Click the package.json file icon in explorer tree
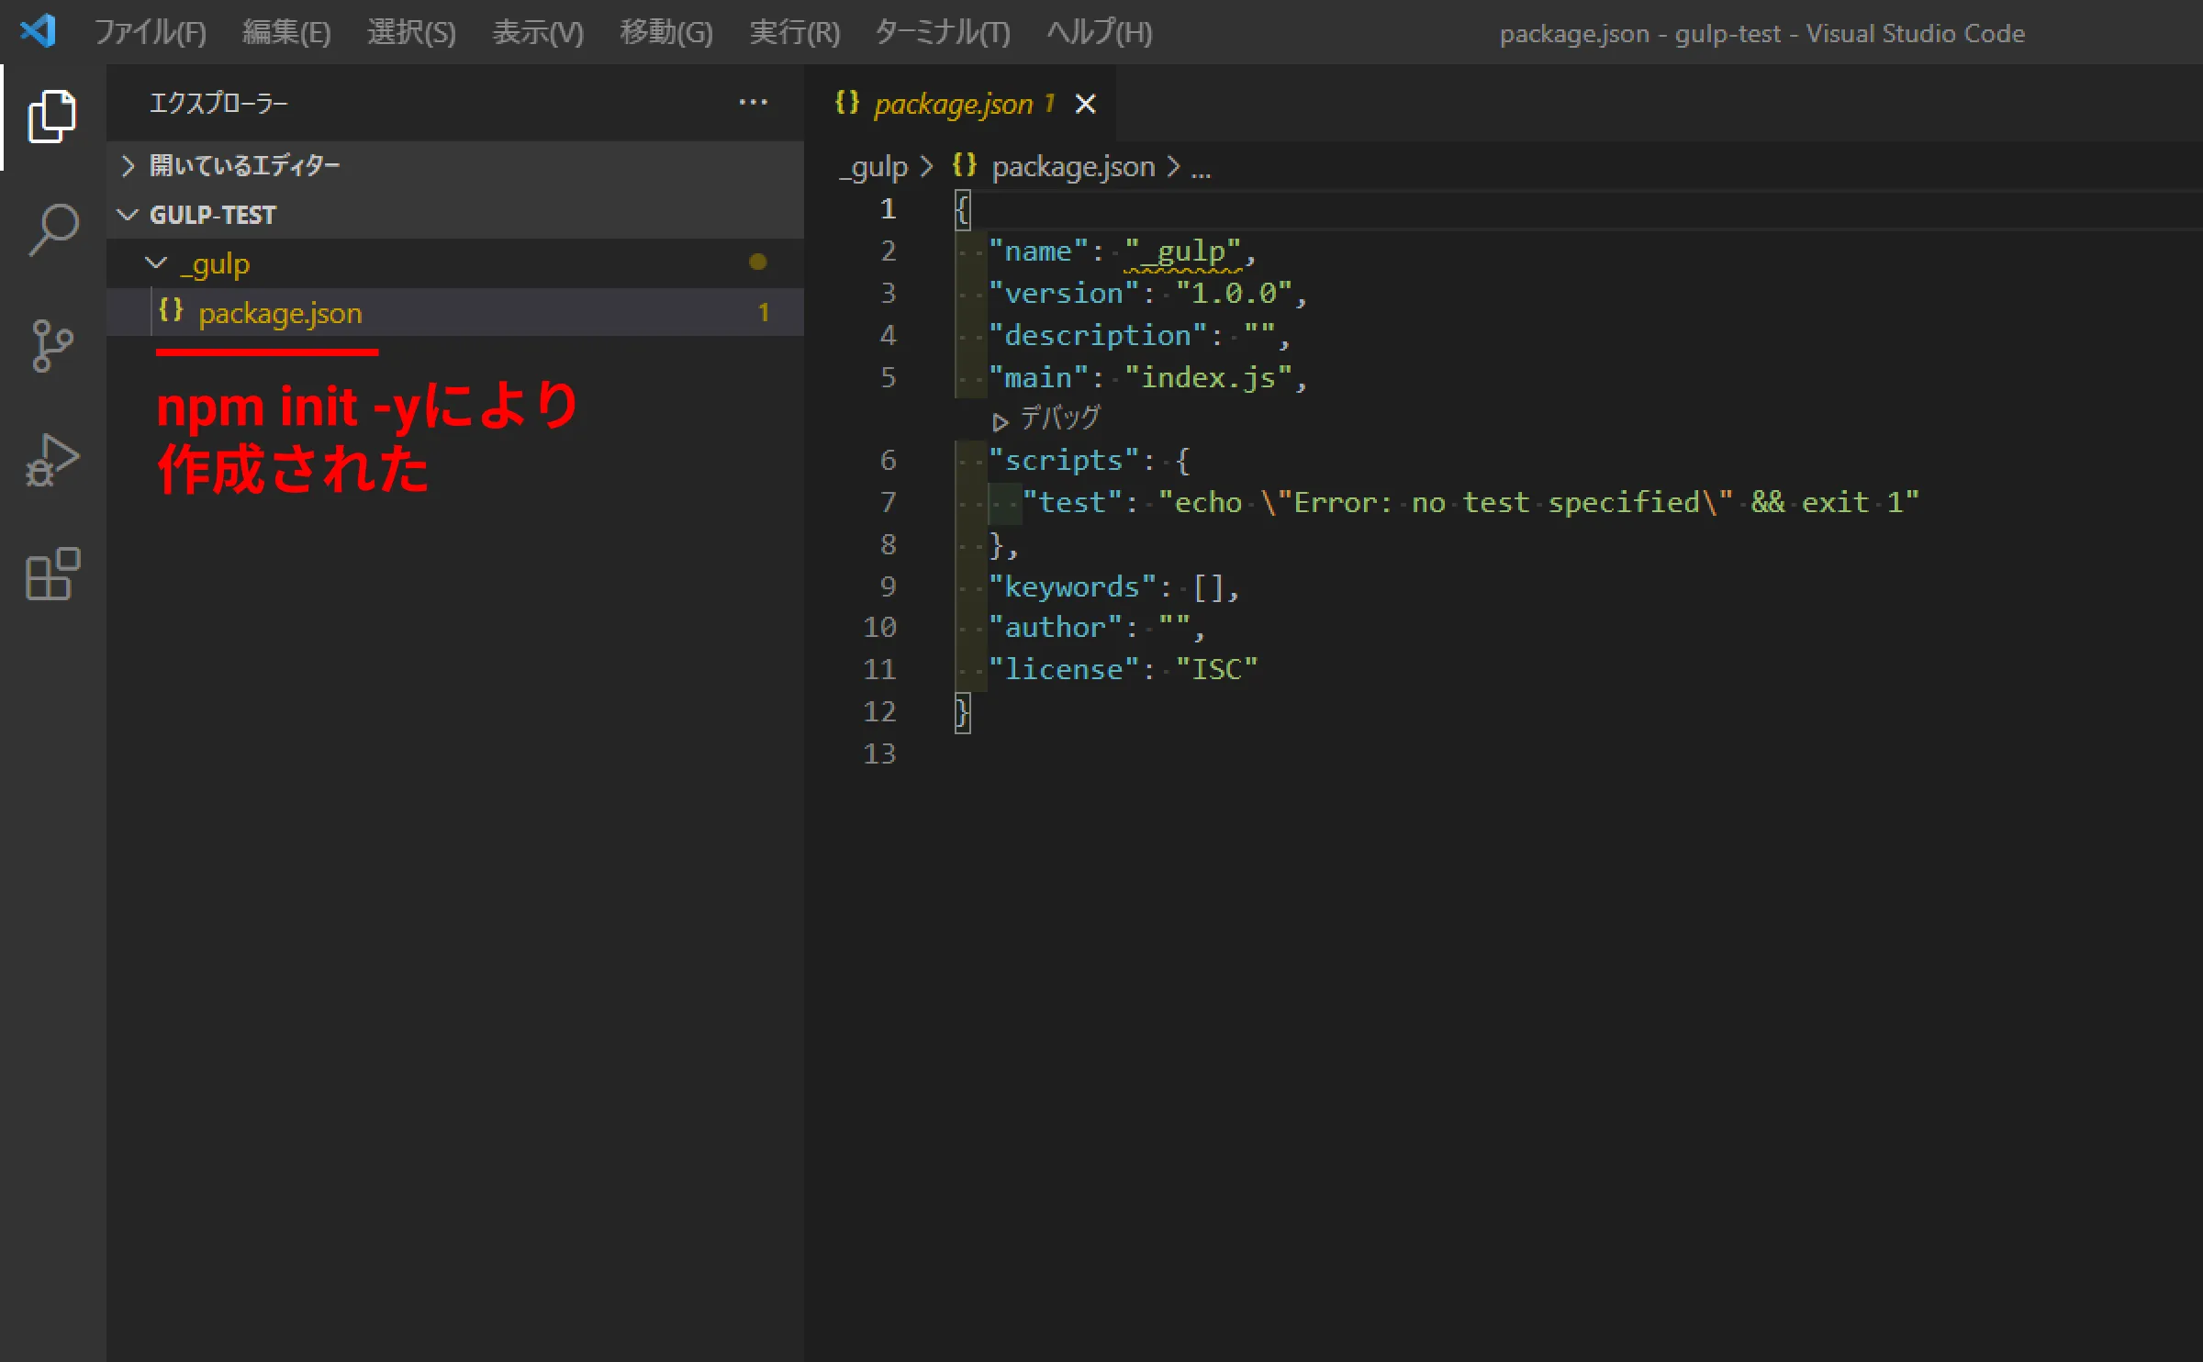This screenshot has height=1362, width=2203. (x=171, y=310)
